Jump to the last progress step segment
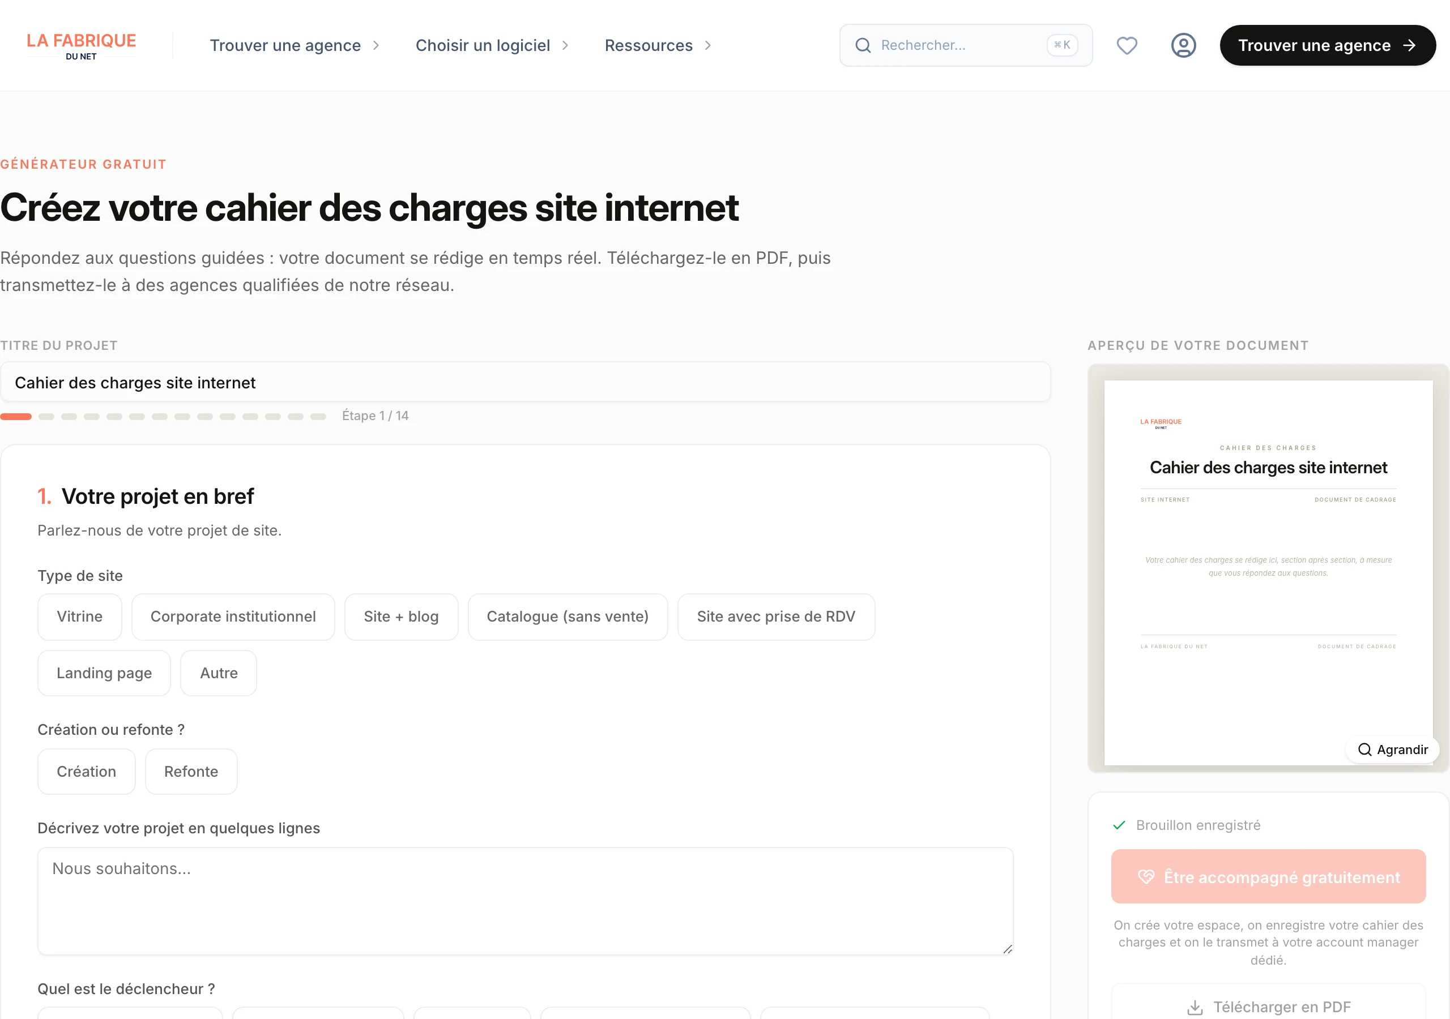Image resolution: width=1450 pixels, height=1019 pixels. click(318, 416)
